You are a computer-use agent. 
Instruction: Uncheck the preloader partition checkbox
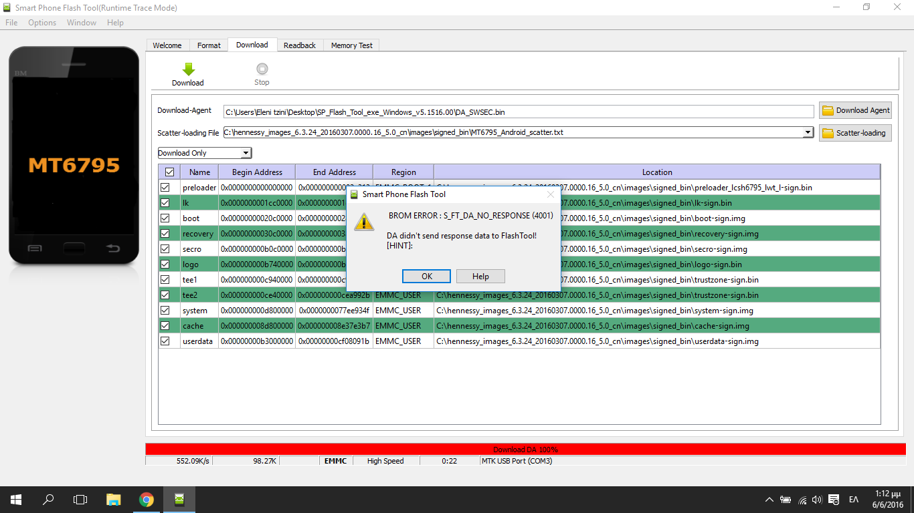point(165,188)
